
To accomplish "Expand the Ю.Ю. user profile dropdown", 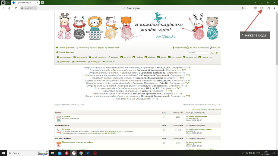I will point(215,48).
